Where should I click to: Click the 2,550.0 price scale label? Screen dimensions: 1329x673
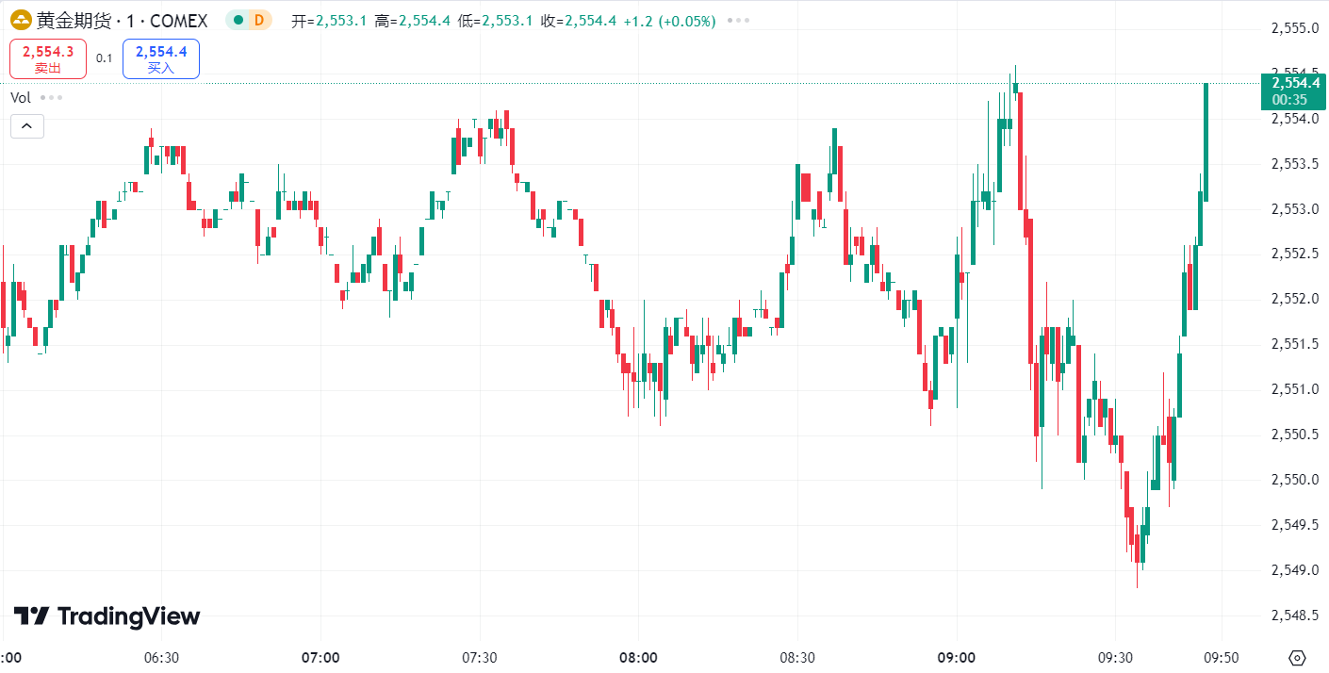tap(1294, 480)
